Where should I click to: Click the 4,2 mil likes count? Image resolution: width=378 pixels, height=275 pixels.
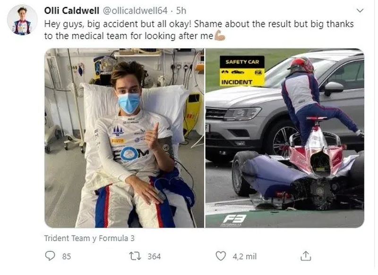point(245,256)
